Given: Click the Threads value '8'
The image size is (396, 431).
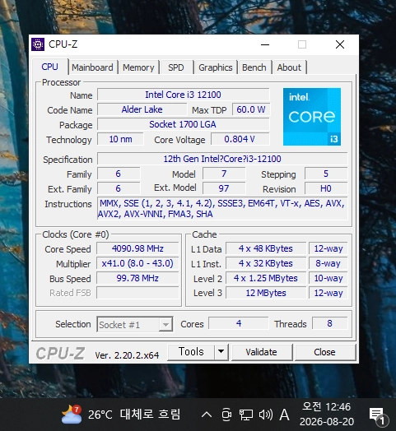Looking at the screenshot, I should (330, 323).
